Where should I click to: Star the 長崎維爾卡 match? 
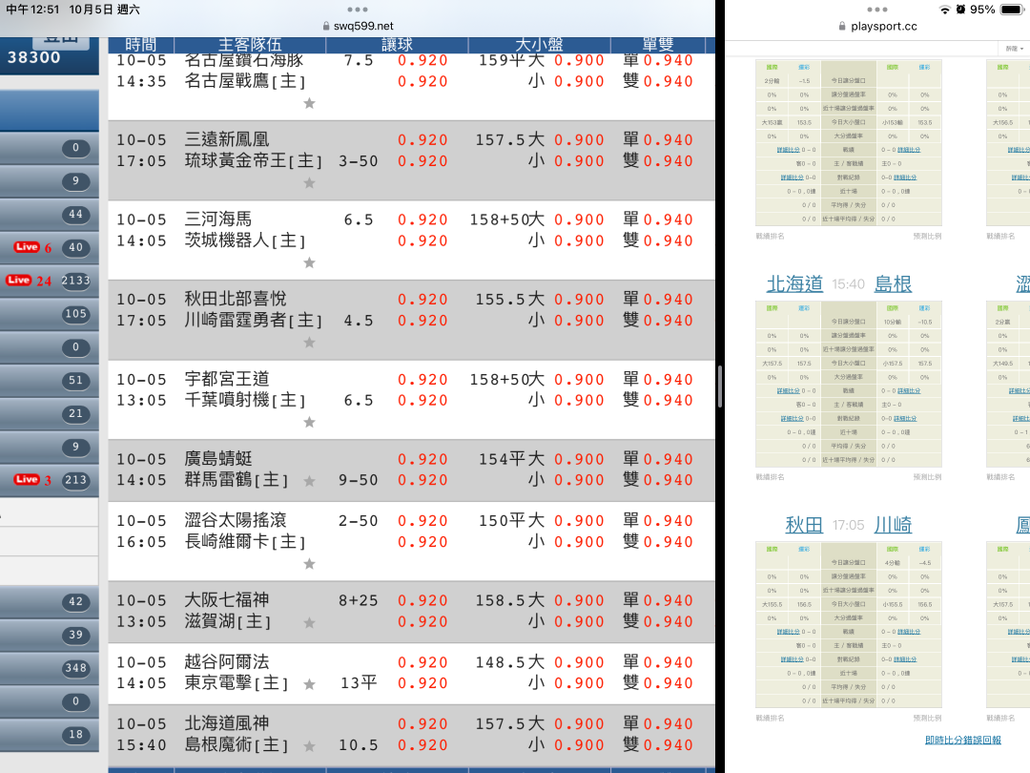pos(309,564)
